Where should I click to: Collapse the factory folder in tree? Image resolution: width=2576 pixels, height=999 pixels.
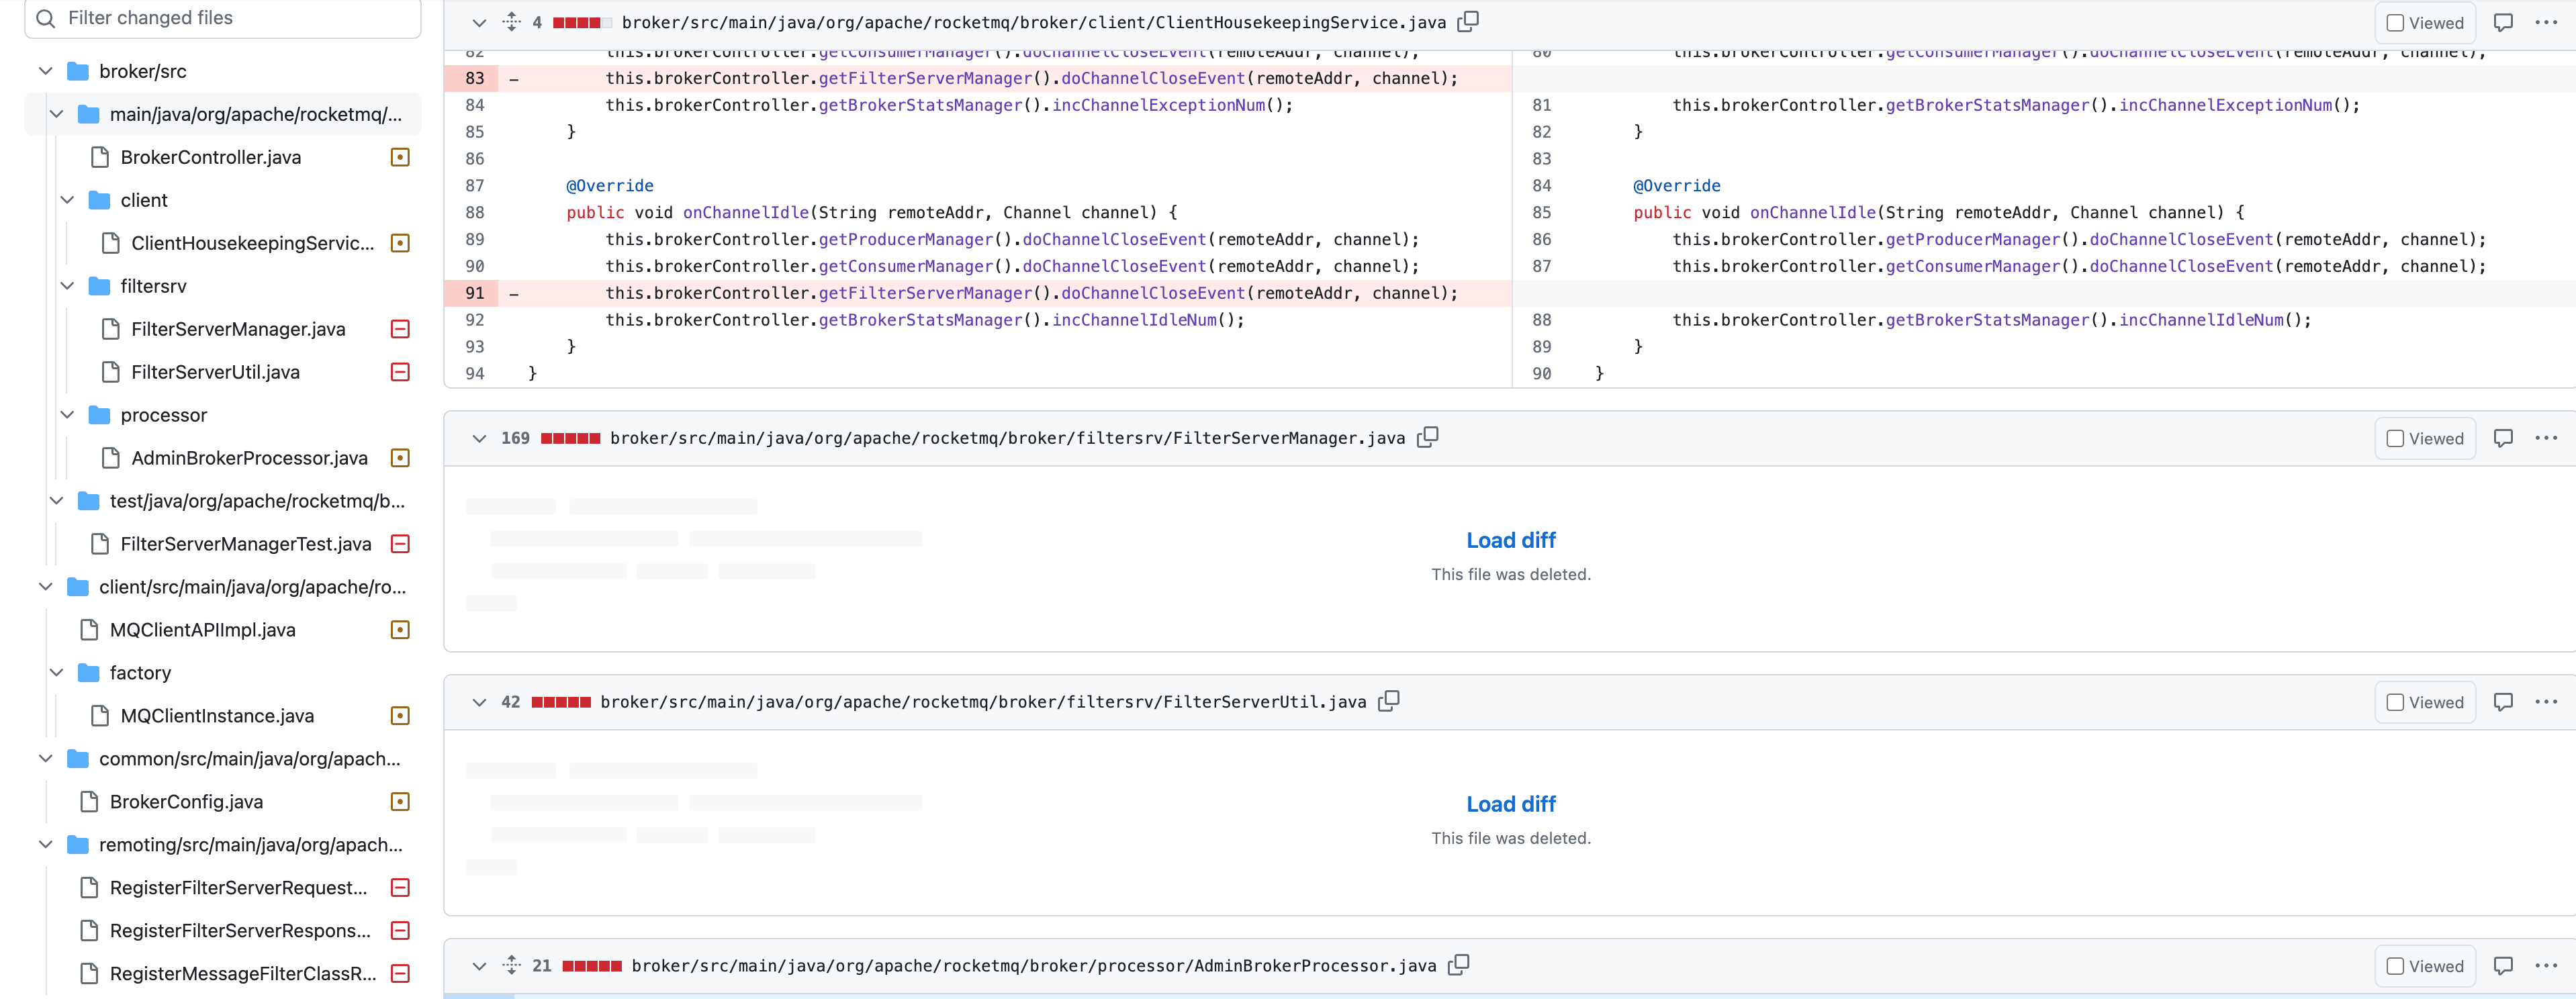56,673
